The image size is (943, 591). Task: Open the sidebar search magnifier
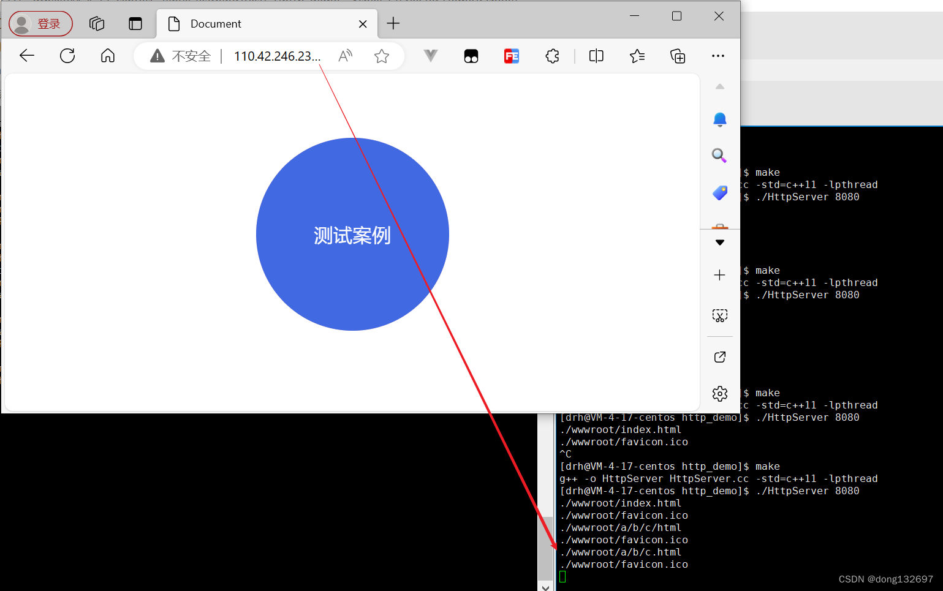(x=720, y=156)
